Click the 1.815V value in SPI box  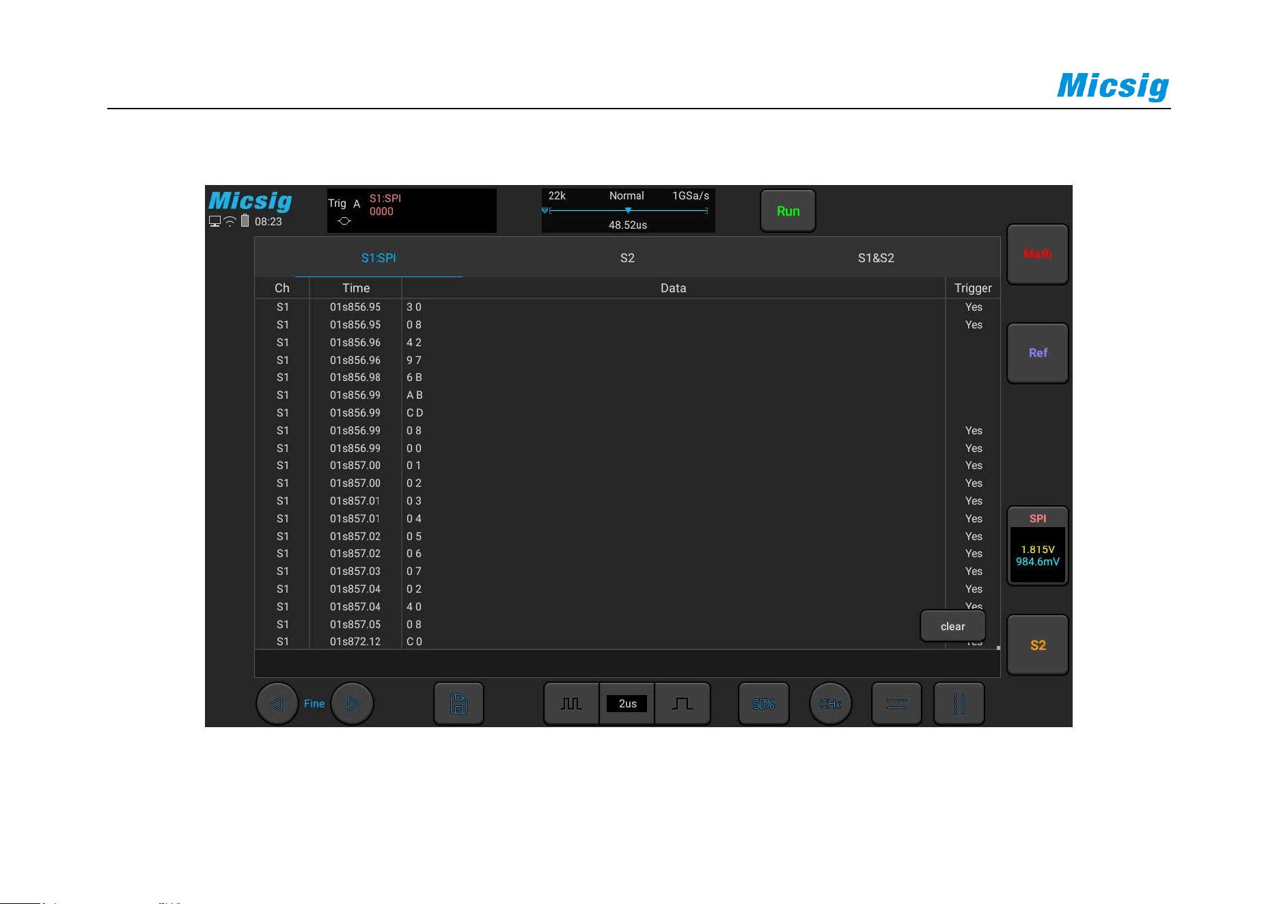pos(1038,550)
